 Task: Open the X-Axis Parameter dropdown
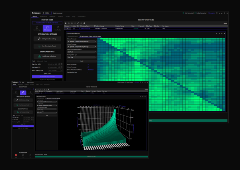point(82,41)
